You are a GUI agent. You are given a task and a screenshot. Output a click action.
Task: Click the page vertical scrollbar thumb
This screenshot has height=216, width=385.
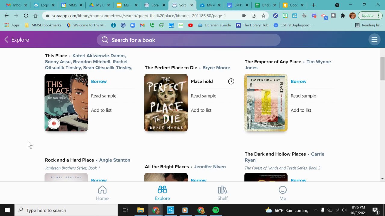(x=382, y=68)
